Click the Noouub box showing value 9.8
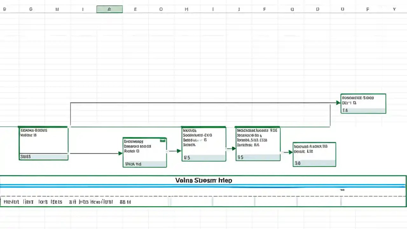This screenshot has width=407, height=229. pos(314,154)
